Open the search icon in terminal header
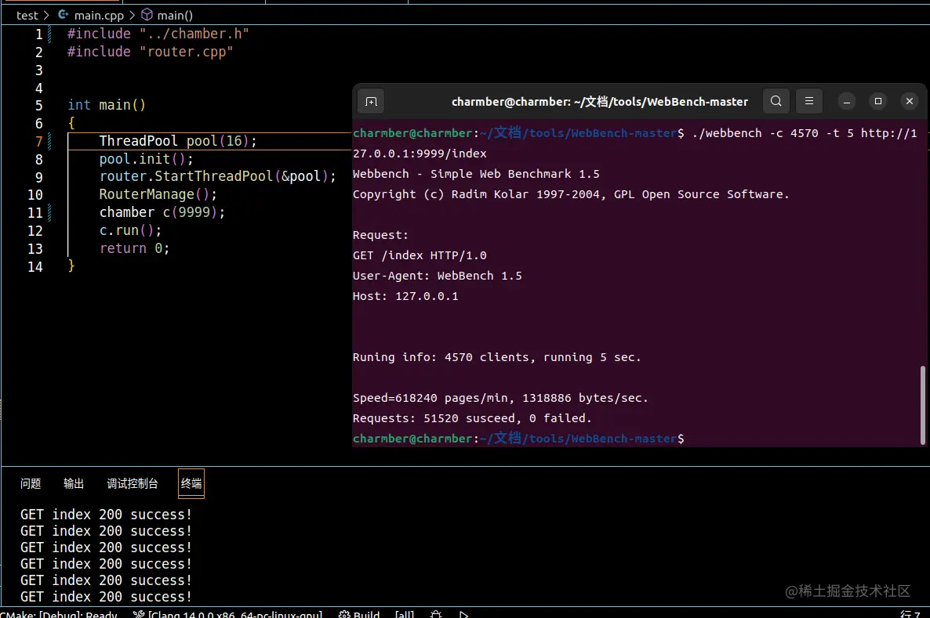 click(x=776, y=101)
